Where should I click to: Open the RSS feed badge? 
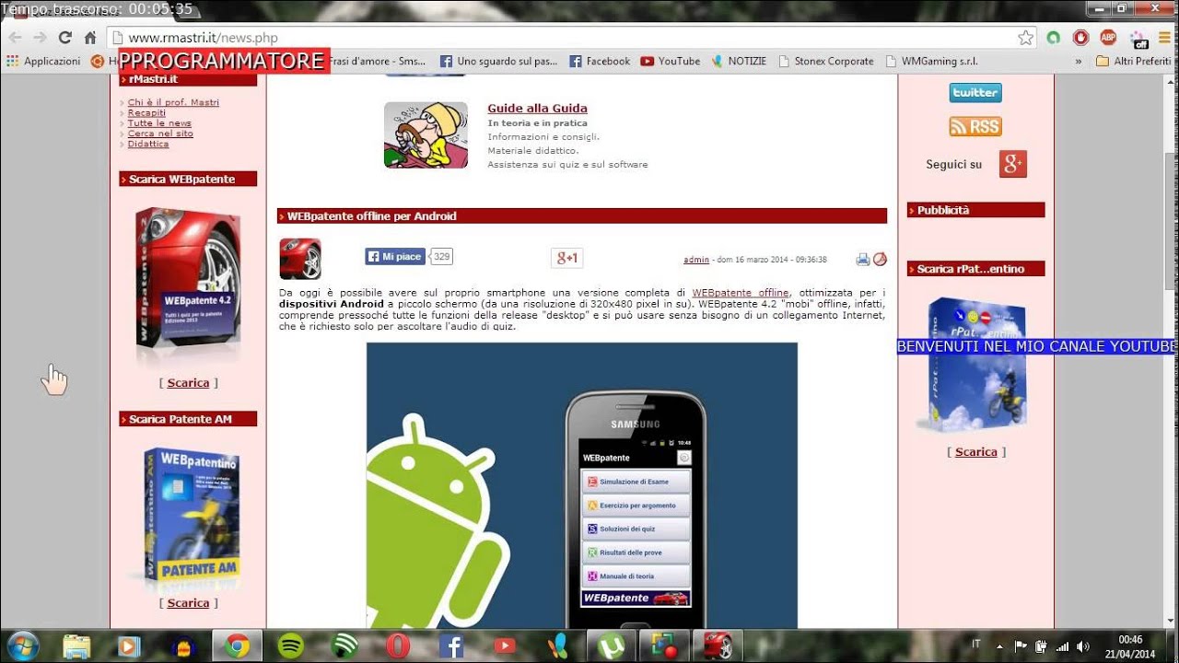coord(975,127)
